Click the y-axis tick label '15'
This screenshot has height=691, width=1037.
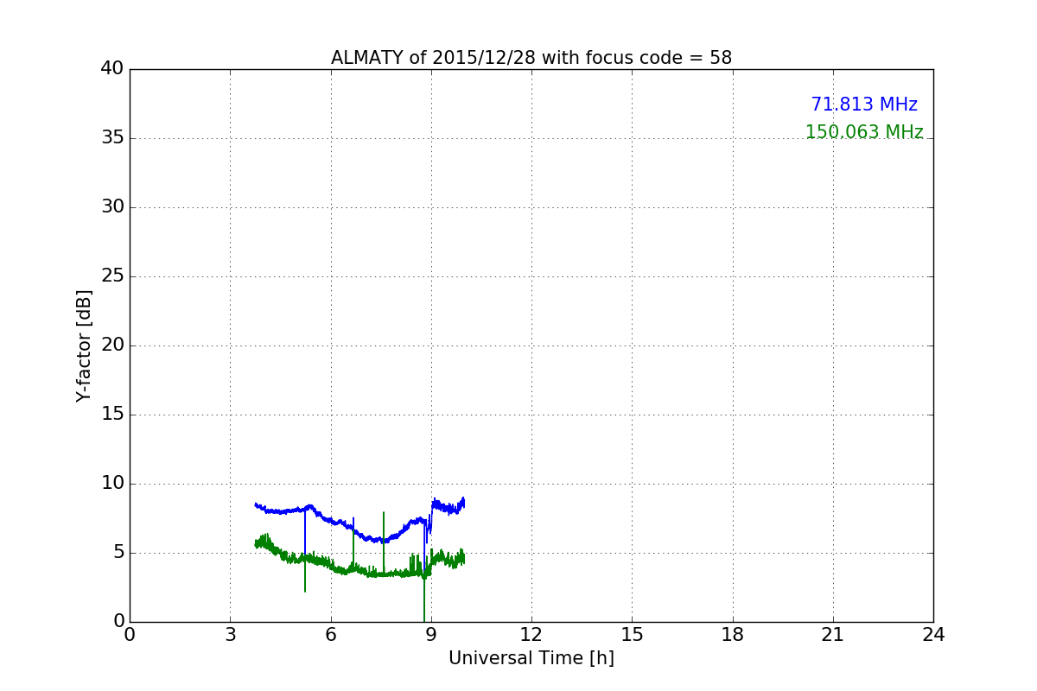pyautogui.click(x=112, y=415)
